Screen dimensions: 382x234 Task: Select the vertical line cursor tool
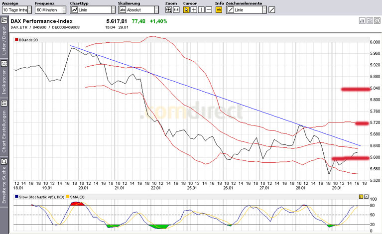coord(201,10)
